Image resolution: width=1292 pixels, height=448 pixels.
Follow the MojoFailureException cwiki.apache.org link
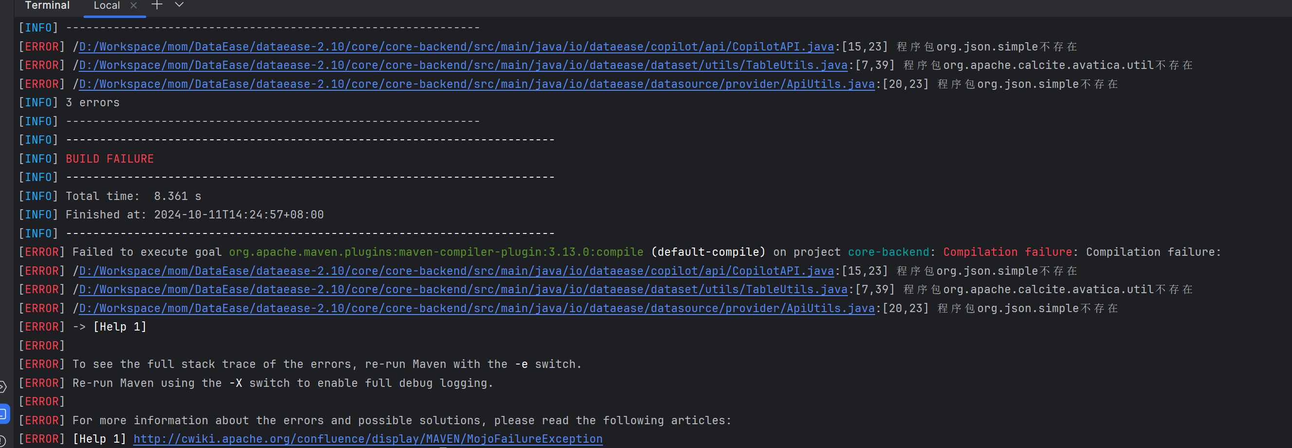(368, 438)
